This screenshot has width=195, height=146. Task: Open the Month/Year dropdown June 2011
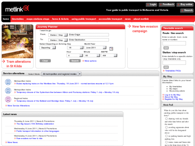click(x=95, y=48)
